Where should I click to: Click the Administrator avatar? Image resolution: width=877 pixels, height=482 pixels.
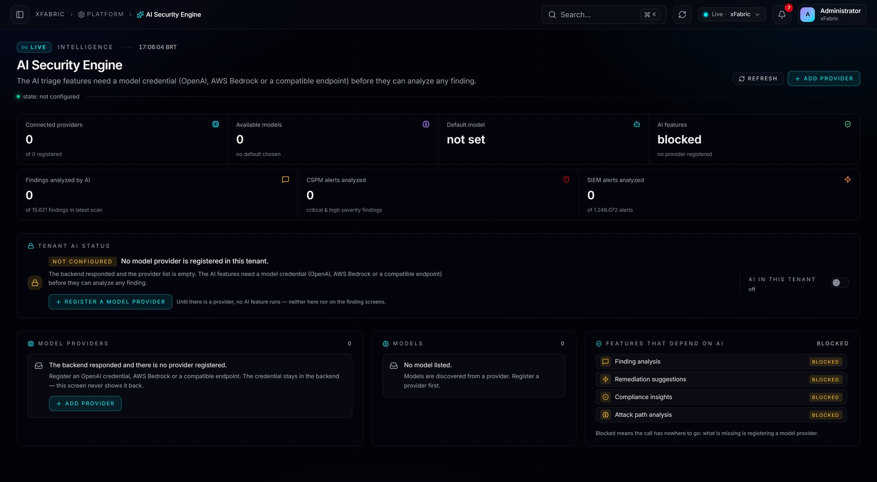807,15
